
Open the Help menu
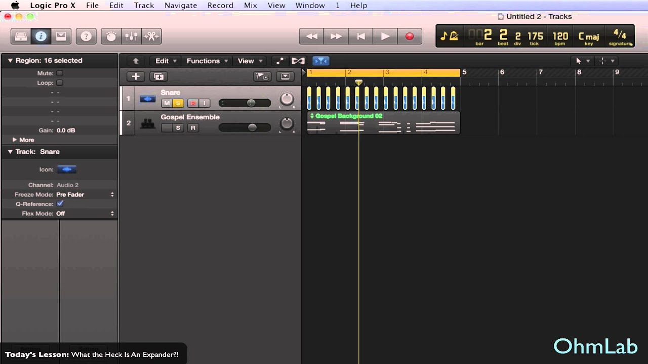(358, 6)
